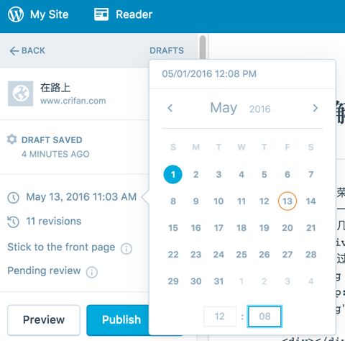Click the WordPress logo icon
345x341 pixels.
coord(16,14)
